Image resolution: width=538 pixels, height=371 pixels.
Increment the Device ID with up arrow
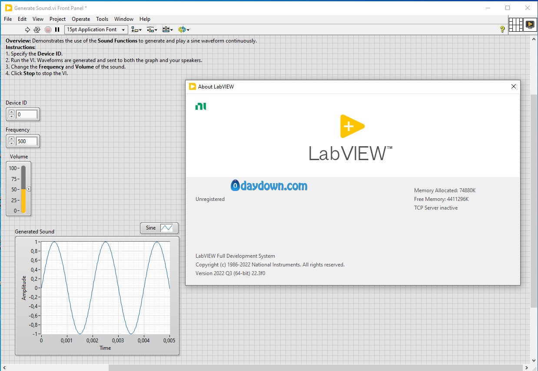11,112
